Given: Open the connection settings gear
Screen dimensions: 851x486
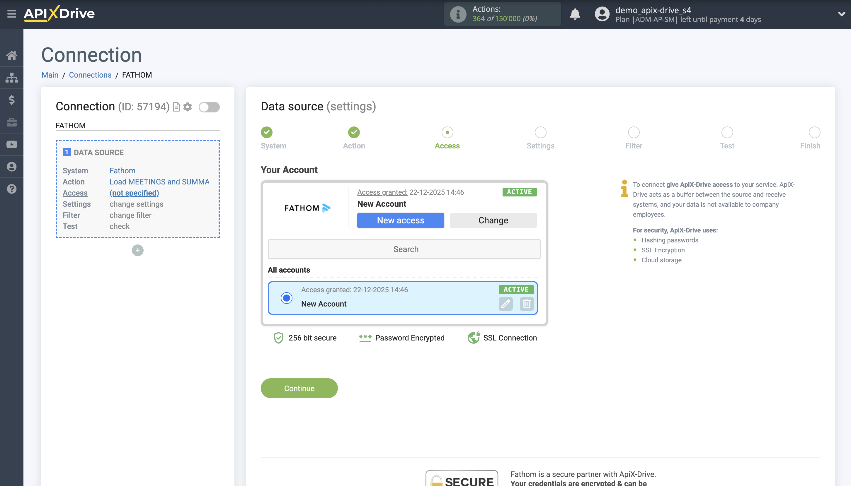Looking at the screenshot, I should click(188, 107).
